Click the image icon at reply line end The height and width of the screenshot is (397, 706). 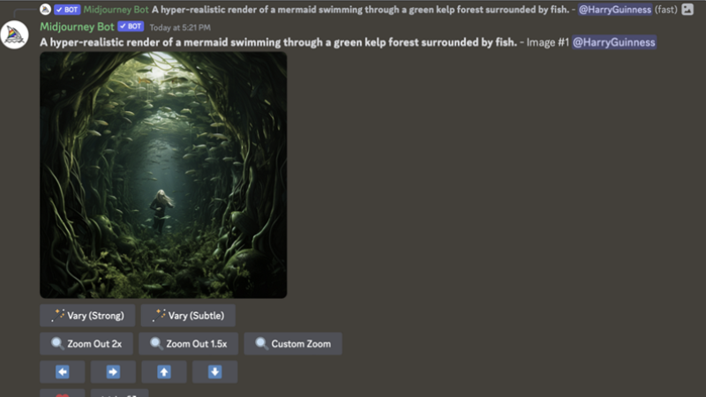[687, 9]
